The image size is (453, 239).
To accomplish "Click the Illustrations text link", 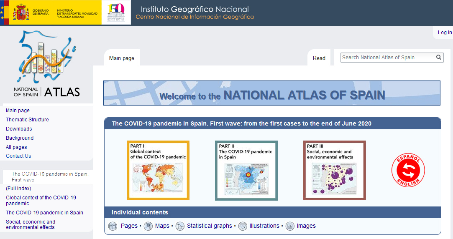I will [x=264, y=226].
